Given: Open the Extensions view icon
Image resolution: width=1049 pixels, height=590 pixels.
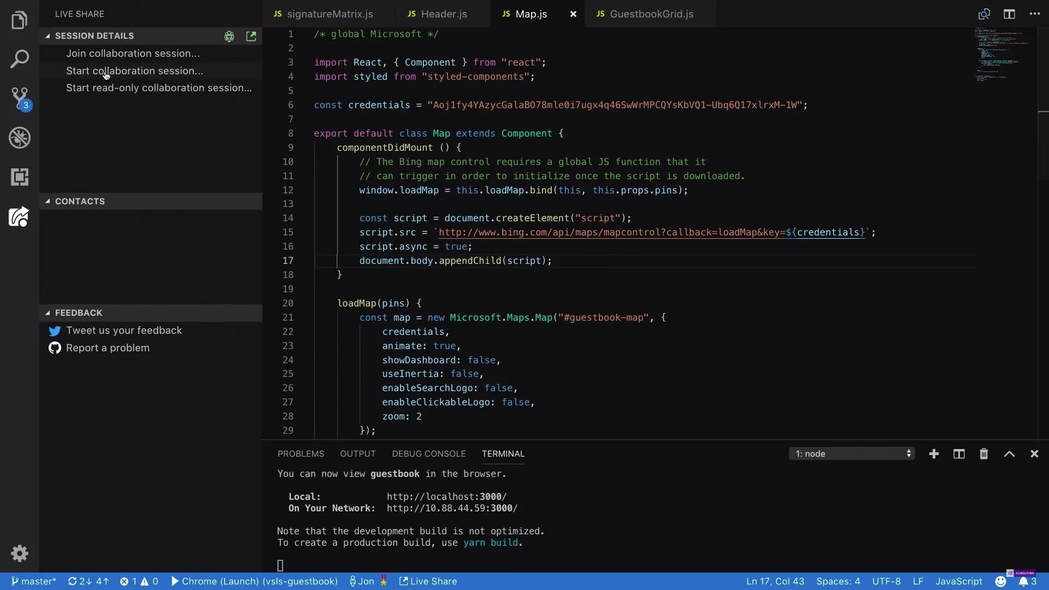Looking at the screenshot, I should [x=20, y=177].
